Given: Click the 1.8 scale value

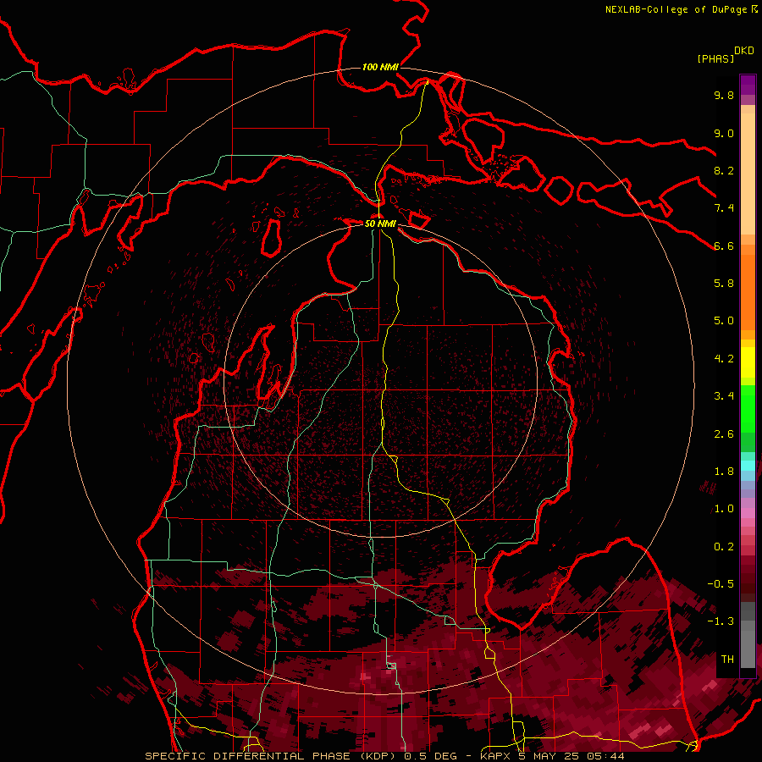Looking at the screenshot, I should coord(724,472).
